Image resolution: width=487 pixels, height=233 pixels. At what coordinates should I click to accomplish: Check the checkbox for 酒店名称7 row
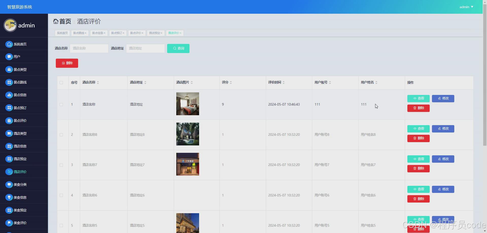pyautogui.click(x=61, y=165)
